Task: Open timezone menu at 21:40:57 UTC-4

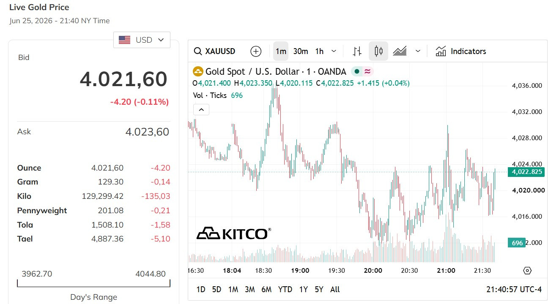Action: (514, 289)
